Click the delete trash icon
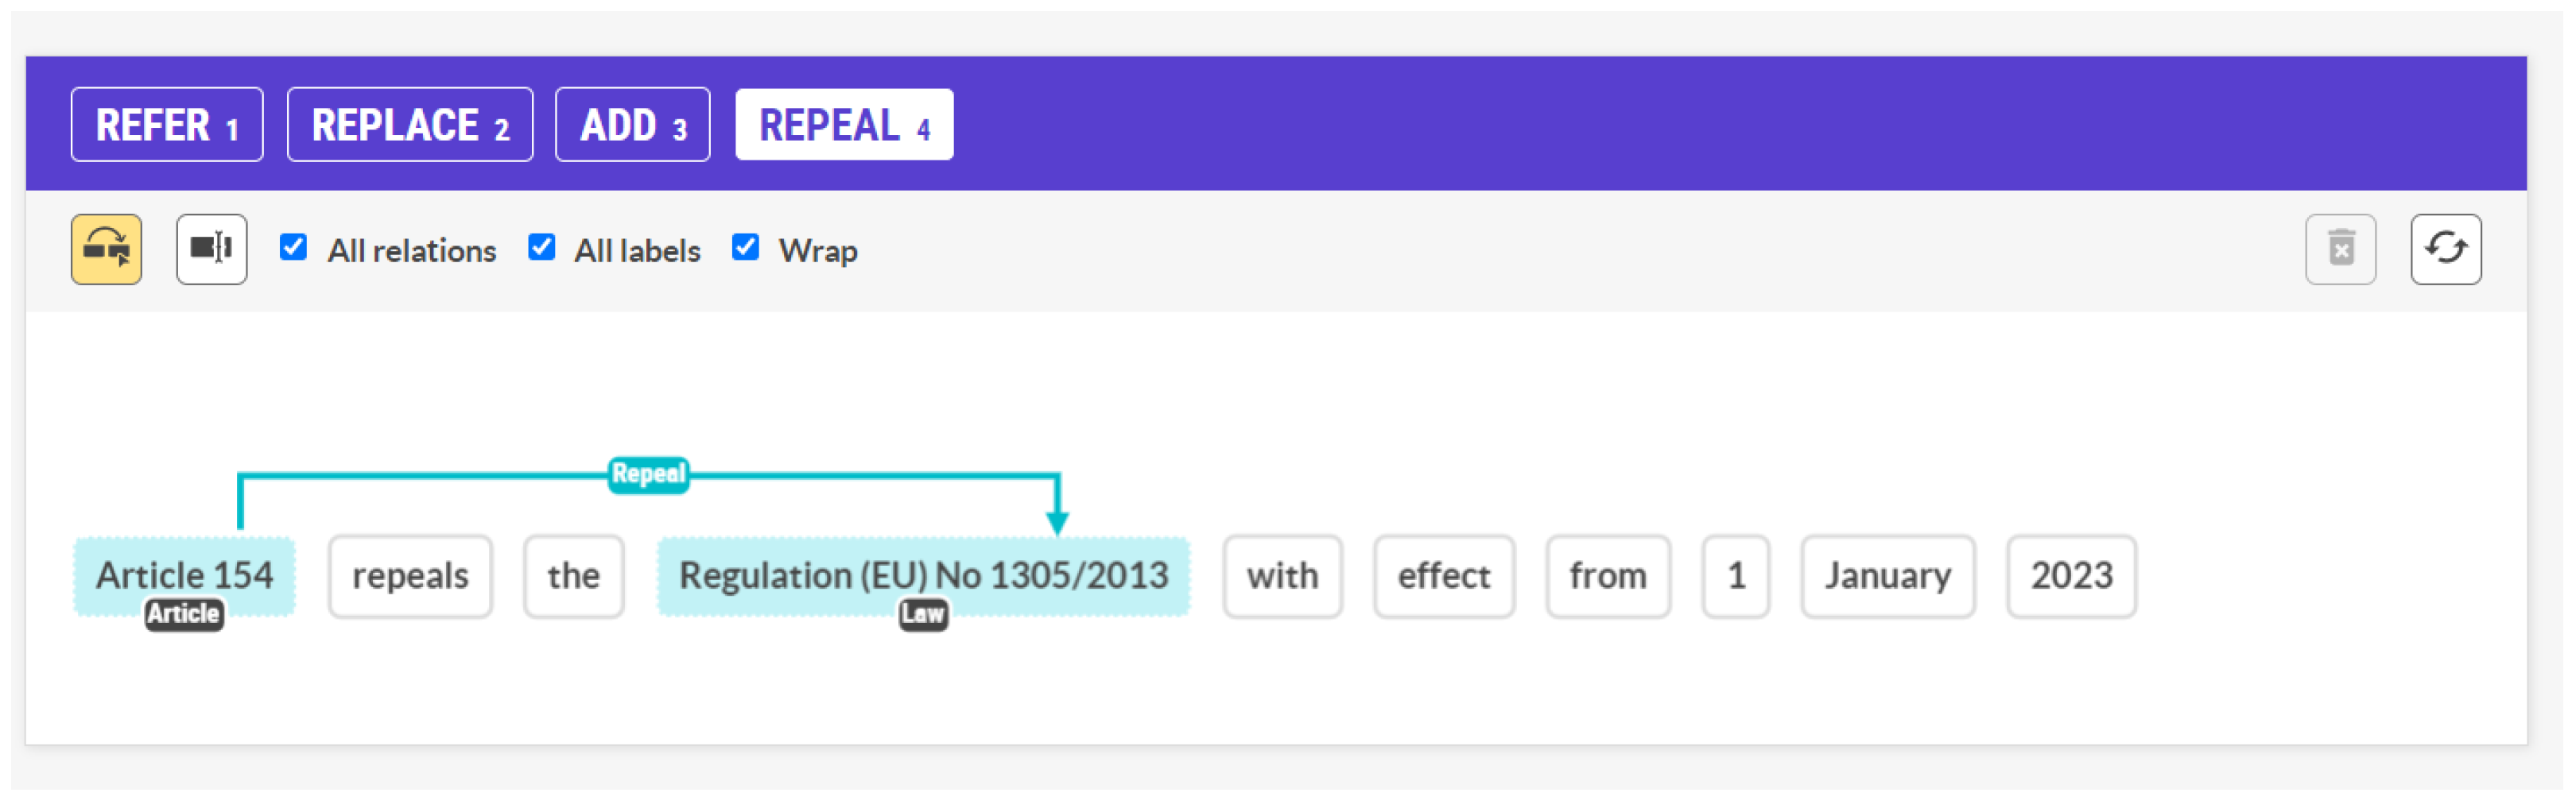The height and width of the screenshot is (804, 2576). 2339,249
